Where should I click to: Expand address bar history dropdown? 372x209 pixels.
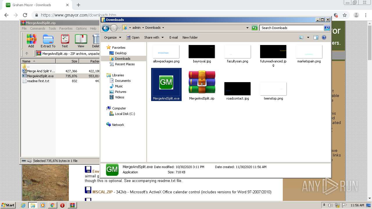(x=247, y=28)
